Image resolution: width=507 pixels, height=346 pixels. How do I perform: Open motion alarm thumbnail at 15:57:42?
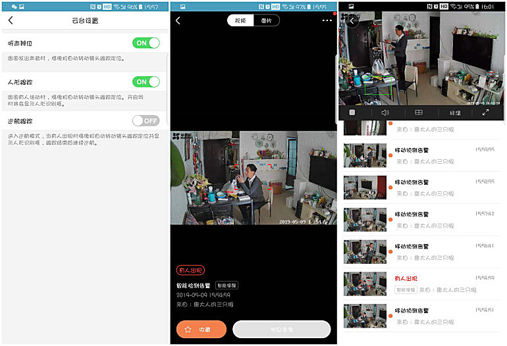click(x=365, y=220)
